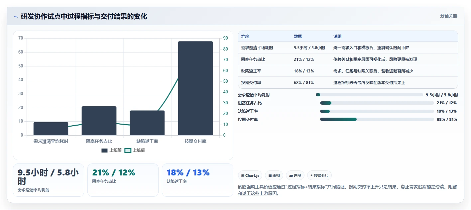This screenshot has width=471, height=210.
Task: Click the lightning icon beside the panel title
Action: click(x=16, y=17)
